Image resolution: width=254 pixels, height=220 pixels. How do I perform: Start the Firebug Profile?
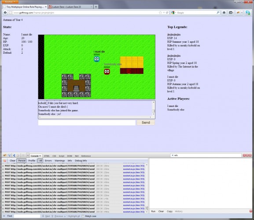[32, 161]
